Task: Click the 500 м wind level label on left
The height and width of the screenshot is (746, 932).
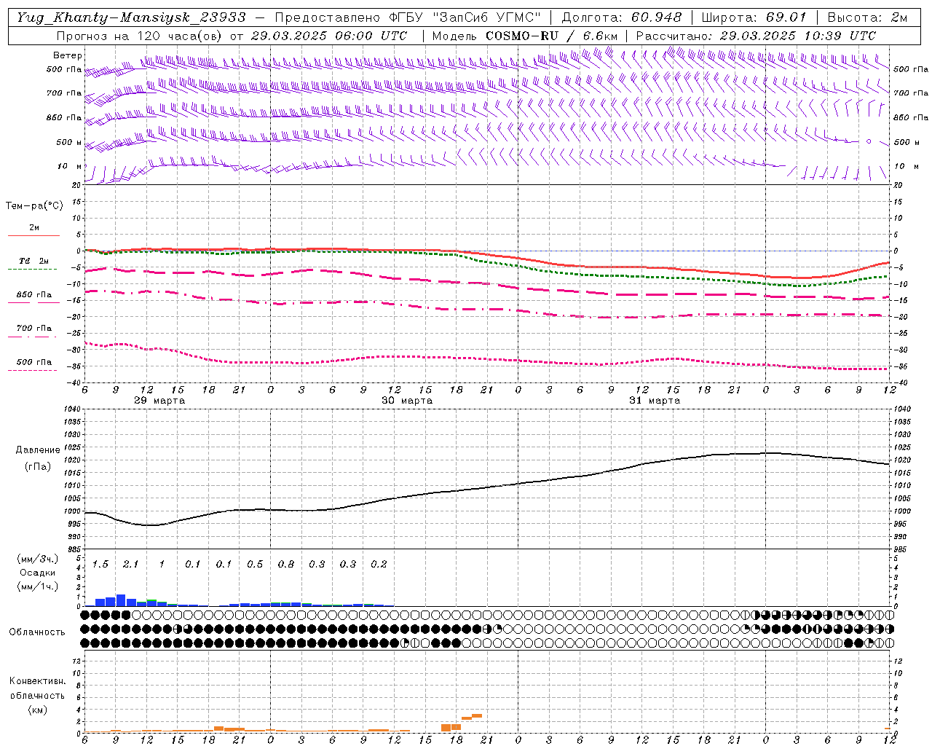Action: pyautogui.click(x=69, y=142)
